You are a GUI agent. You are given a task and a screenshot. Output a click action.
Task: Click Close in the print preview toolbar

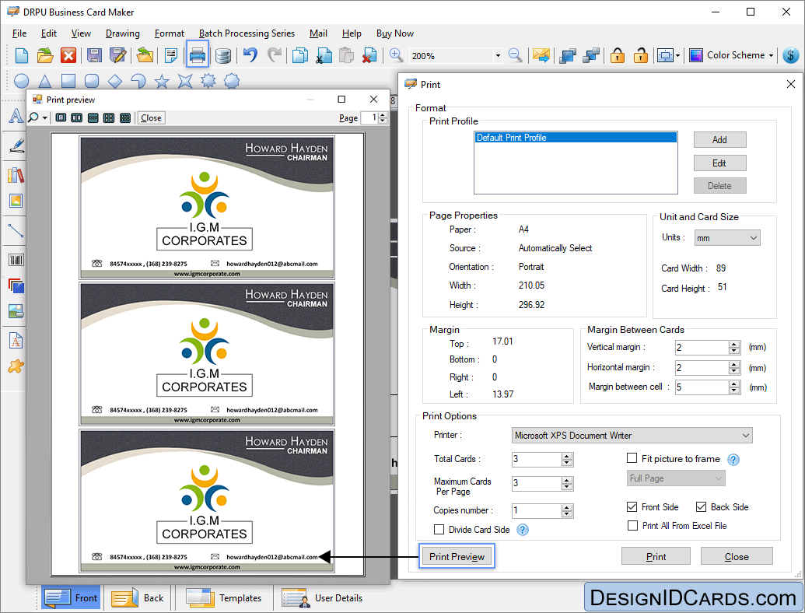(151, 118)
